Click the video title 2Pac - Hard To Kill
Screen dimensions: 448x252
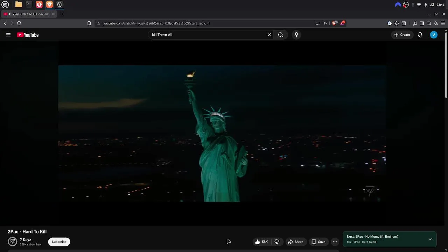[27, 232]
